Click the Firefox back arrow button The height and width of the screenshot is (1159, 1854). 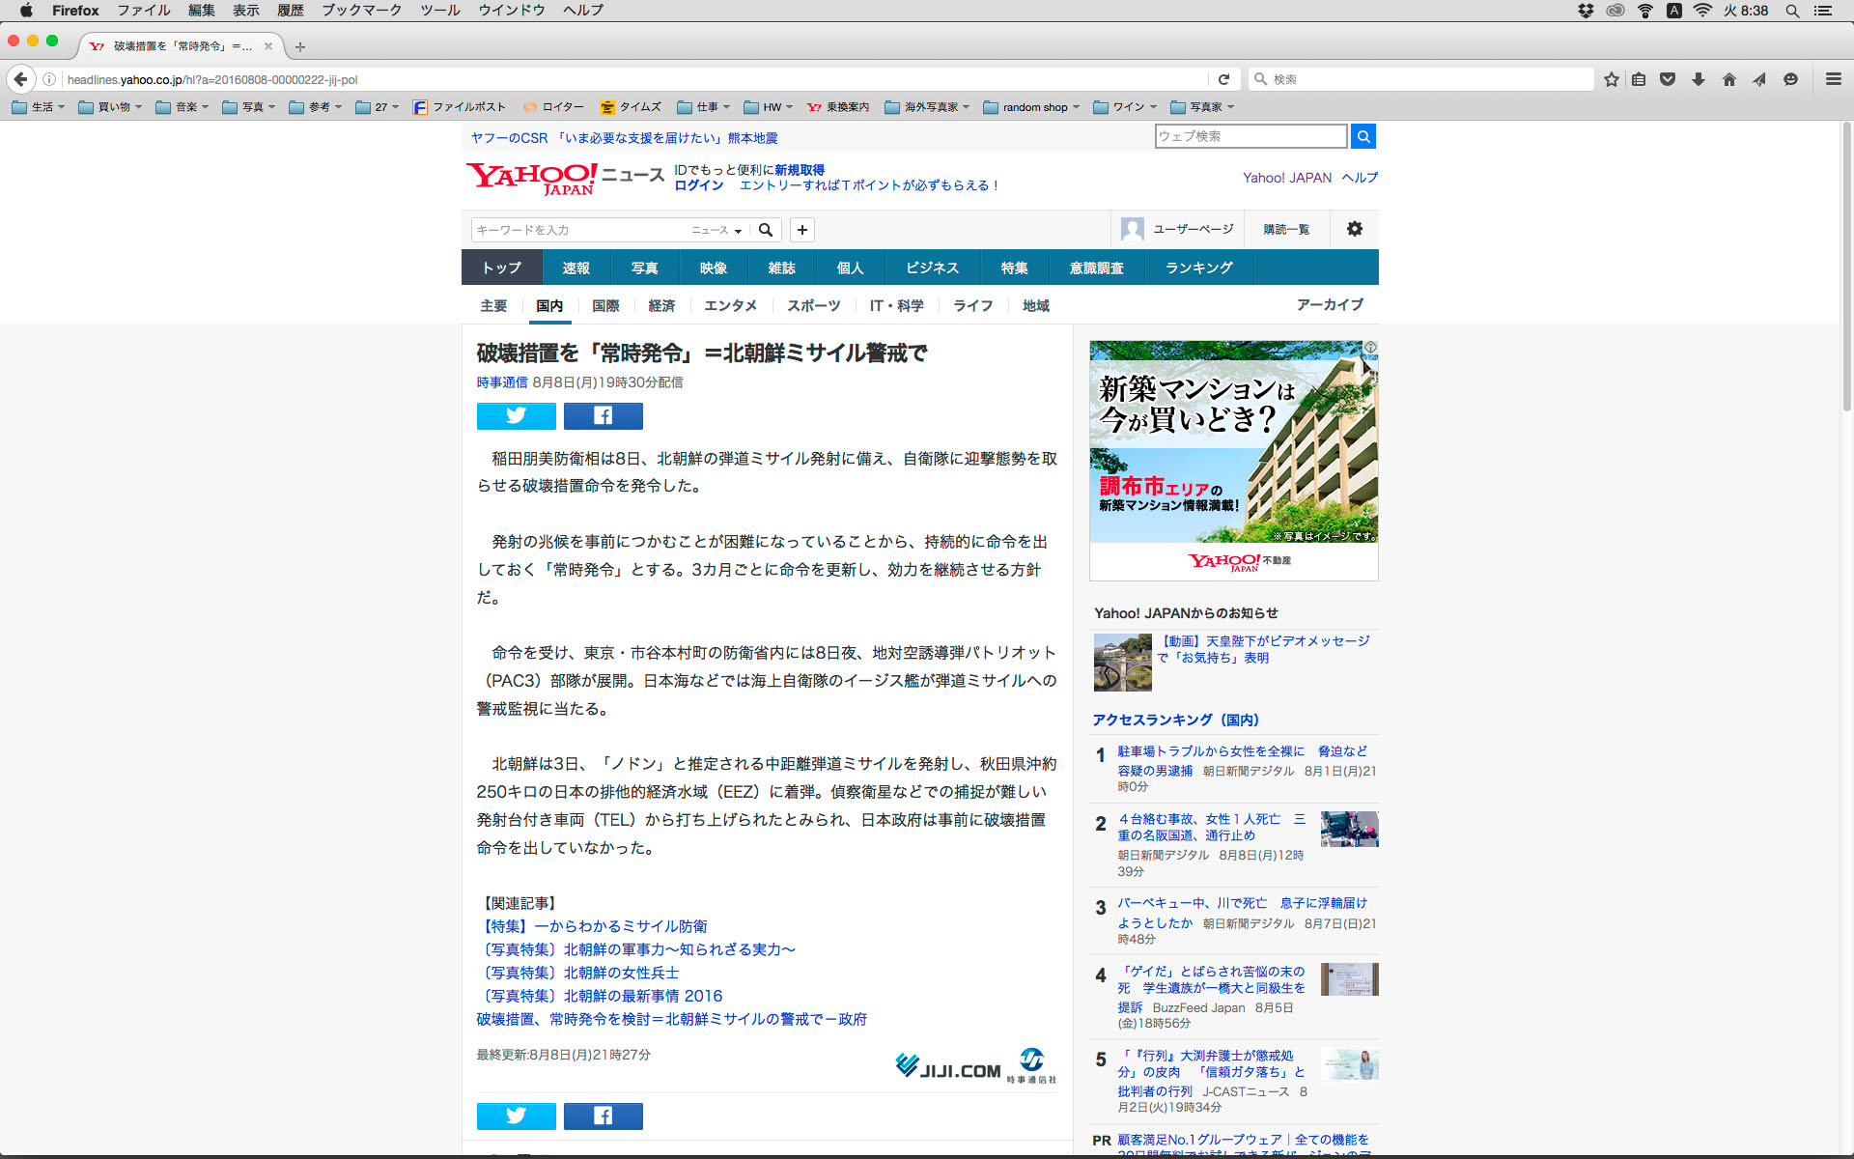(x=21, y=79)
